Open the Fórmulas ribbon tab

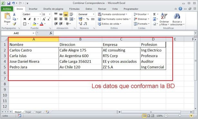pos(74,9)
